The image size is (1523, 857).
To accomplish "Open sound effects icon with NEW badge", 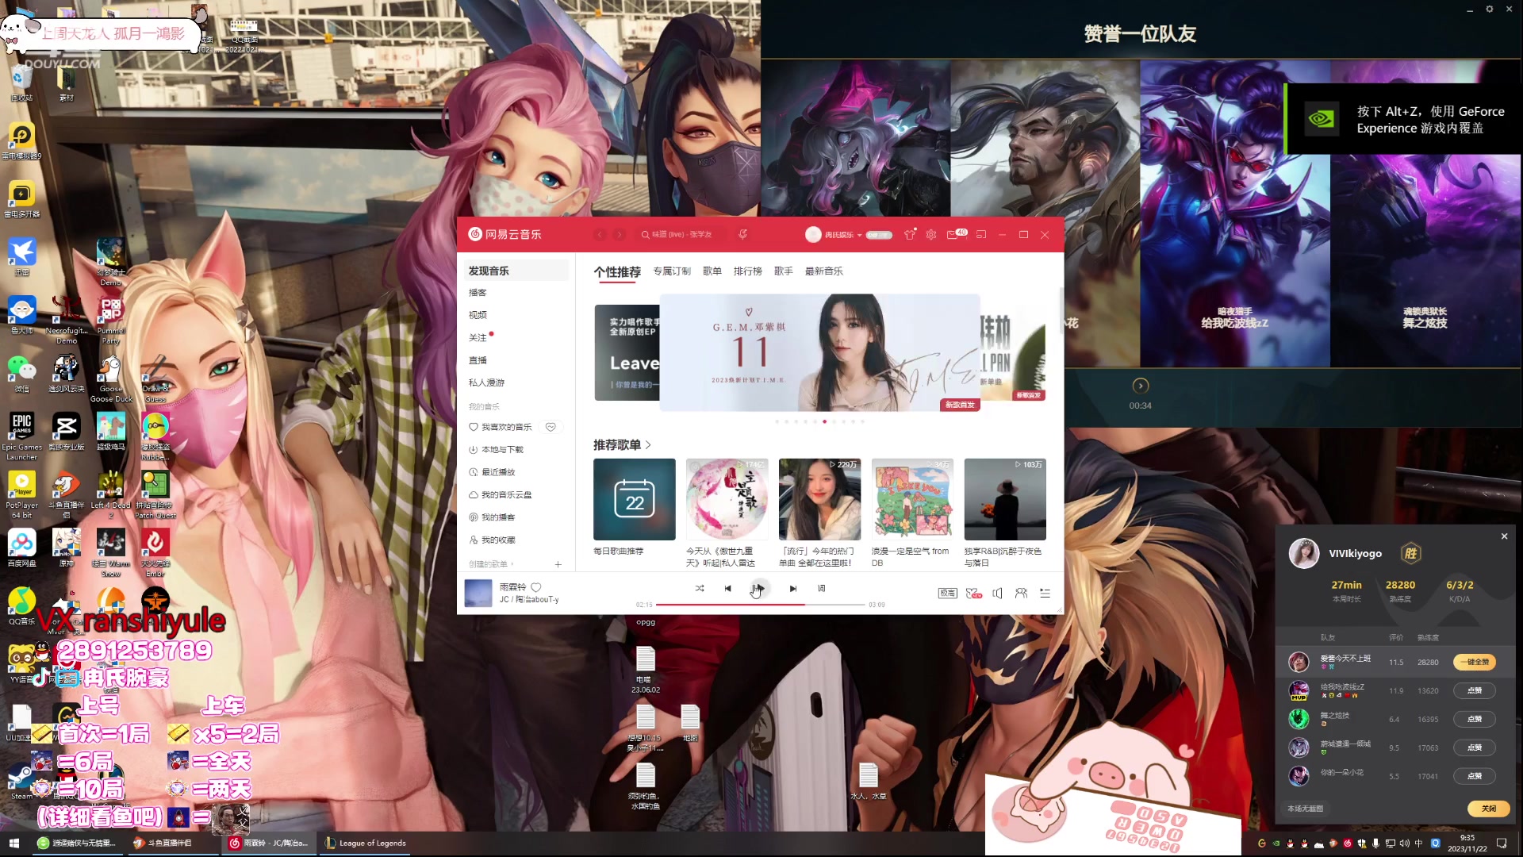I will tap(974, 593).
